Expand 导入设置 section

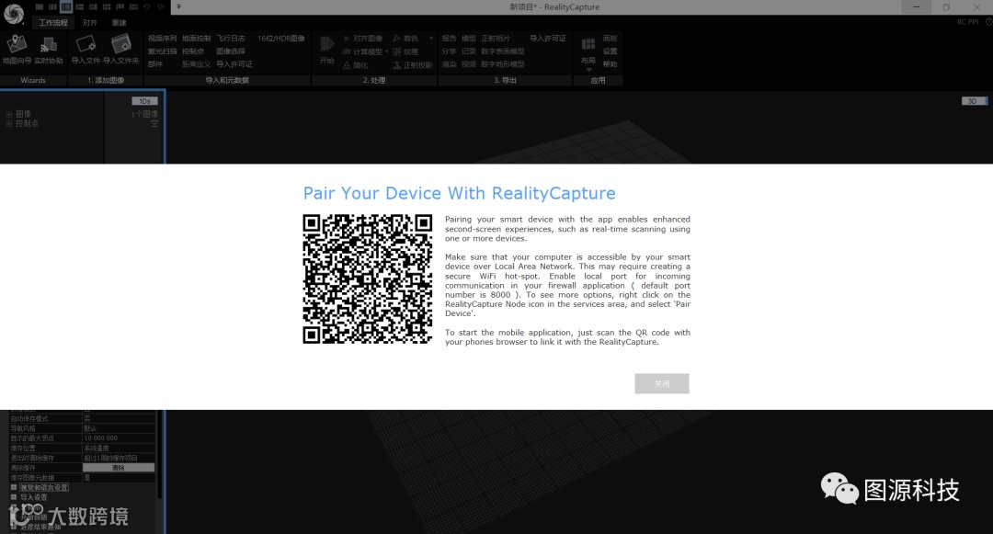coord(13,497)
